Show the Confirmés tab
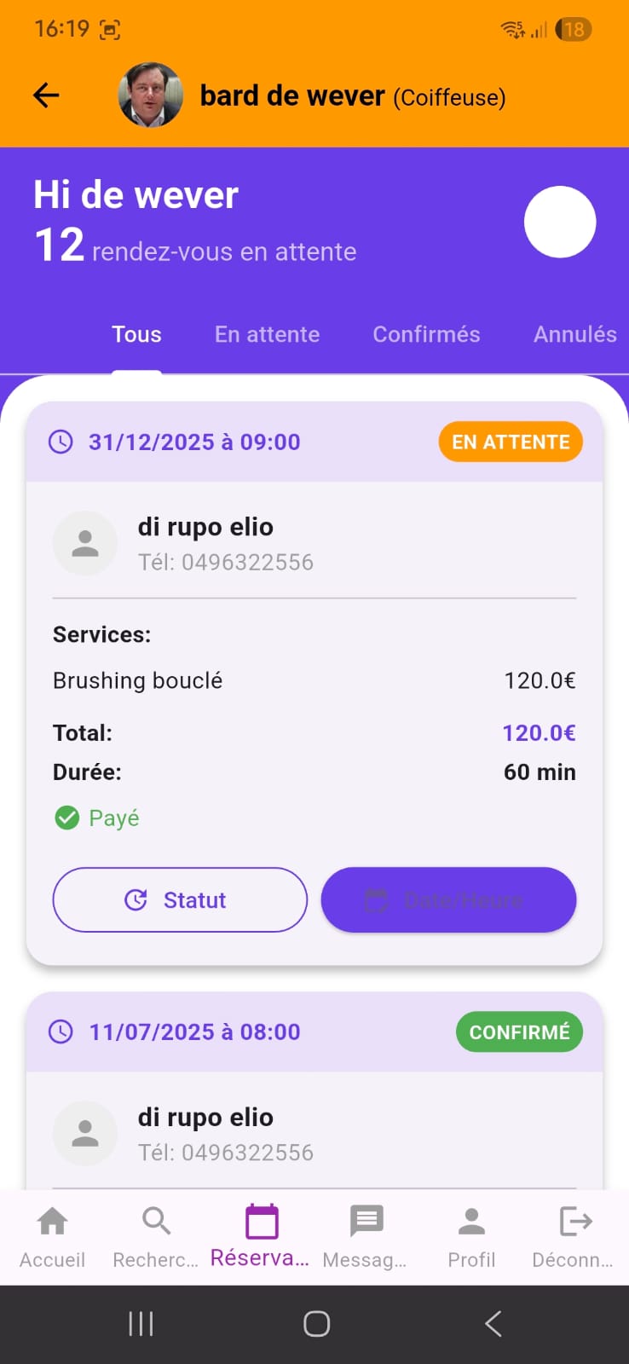This screenshot has height=1364, width=629. [x=426, y=334]
